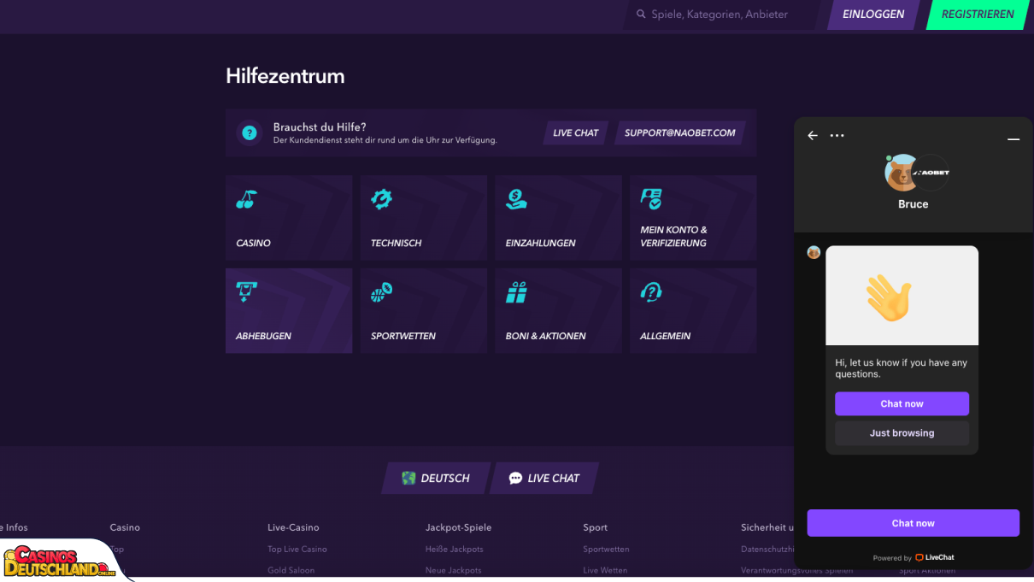Click Chat now above Powered by LiveChat

click(x=913, y=523)
